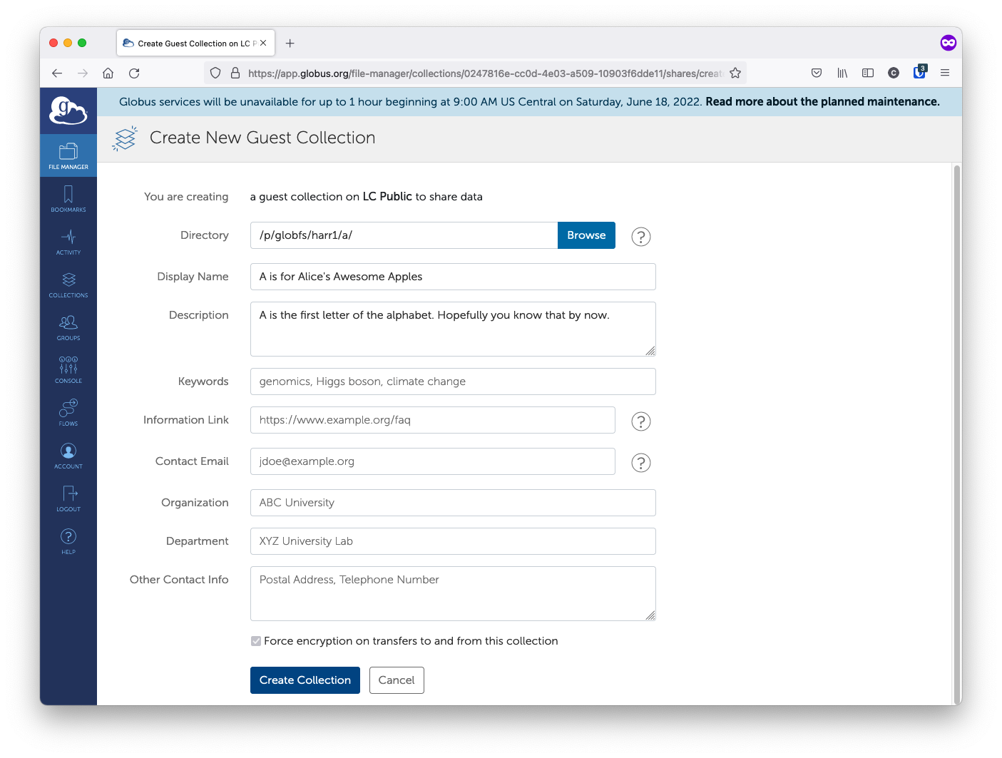Click into the Description text area
Viewport: 1002px width, 758px height.
453,329
